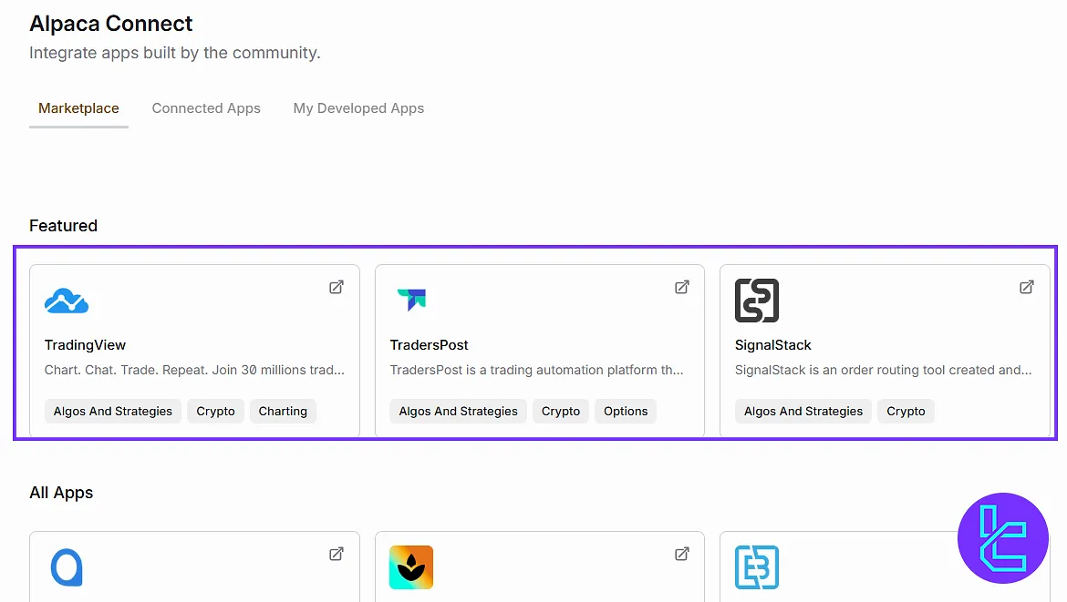Open SignalStack external link icon

(x=1026, y=287)
